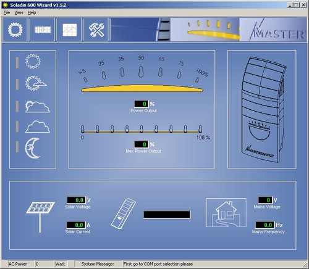Click the mostly cloudy sun-behind-cloud icon
The height and width of the screenshot is (269, 309).
pos(37,106)
